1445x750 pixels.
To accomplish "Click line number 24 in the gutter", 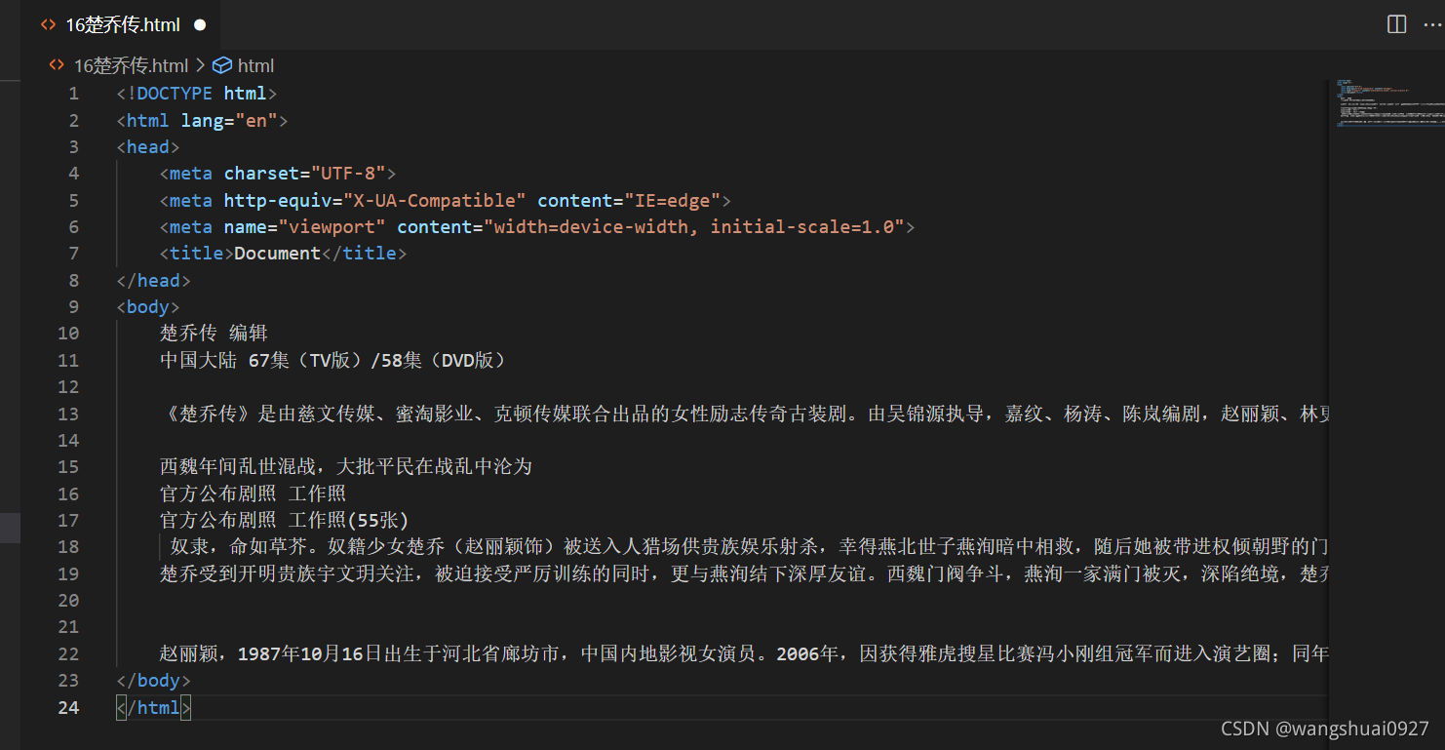I will point(68,707).
